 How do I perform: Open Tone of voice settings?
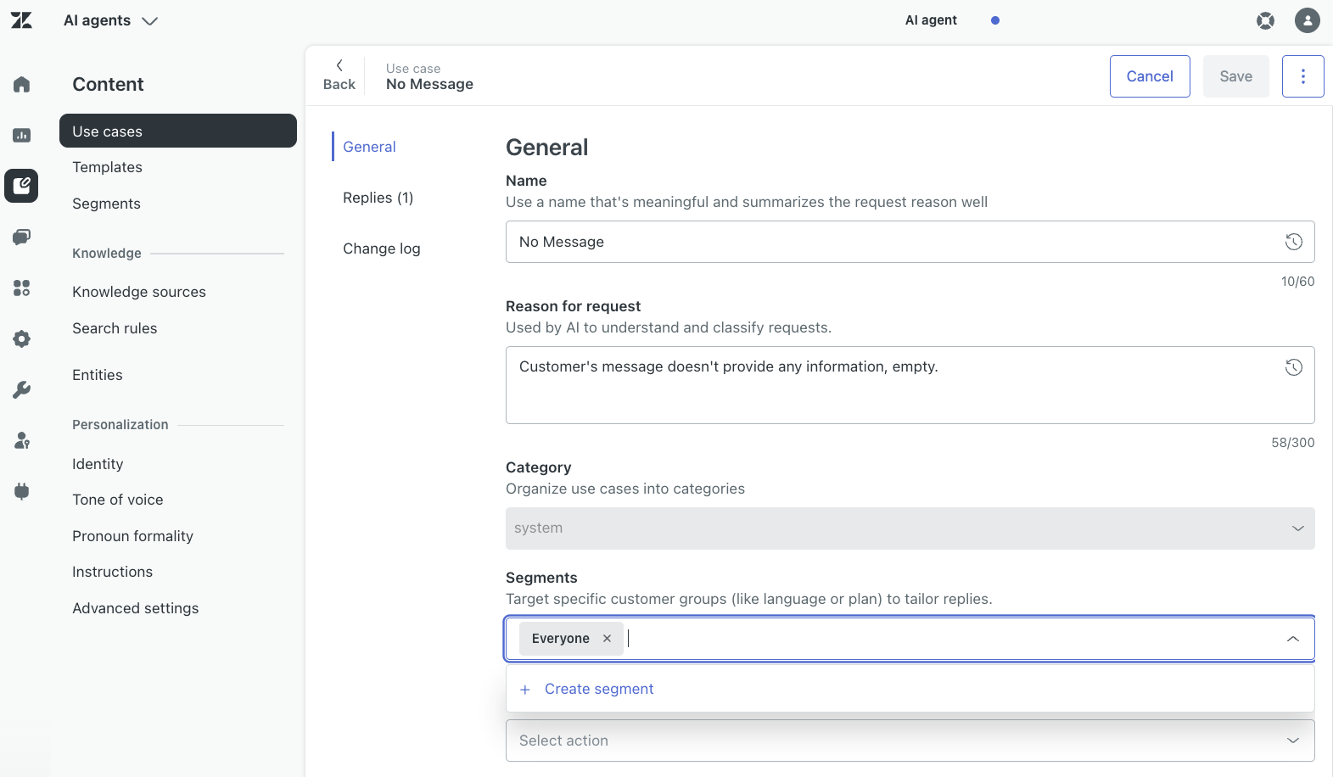(x=118, y=500)
